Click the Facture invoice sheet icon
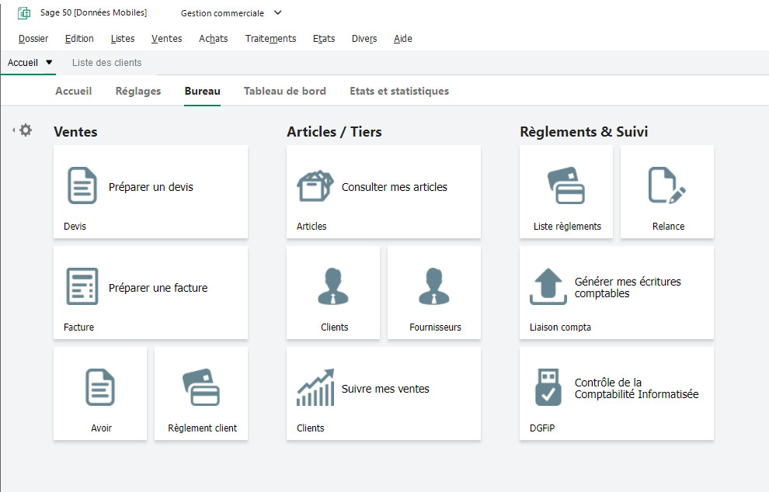 tap(82, 286)
